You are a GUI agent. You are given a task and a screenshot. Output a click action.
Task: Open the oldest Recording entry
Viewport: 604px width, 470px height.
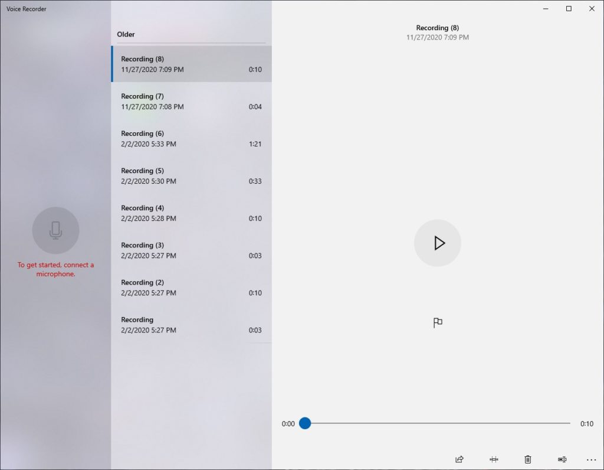point(189,324)
